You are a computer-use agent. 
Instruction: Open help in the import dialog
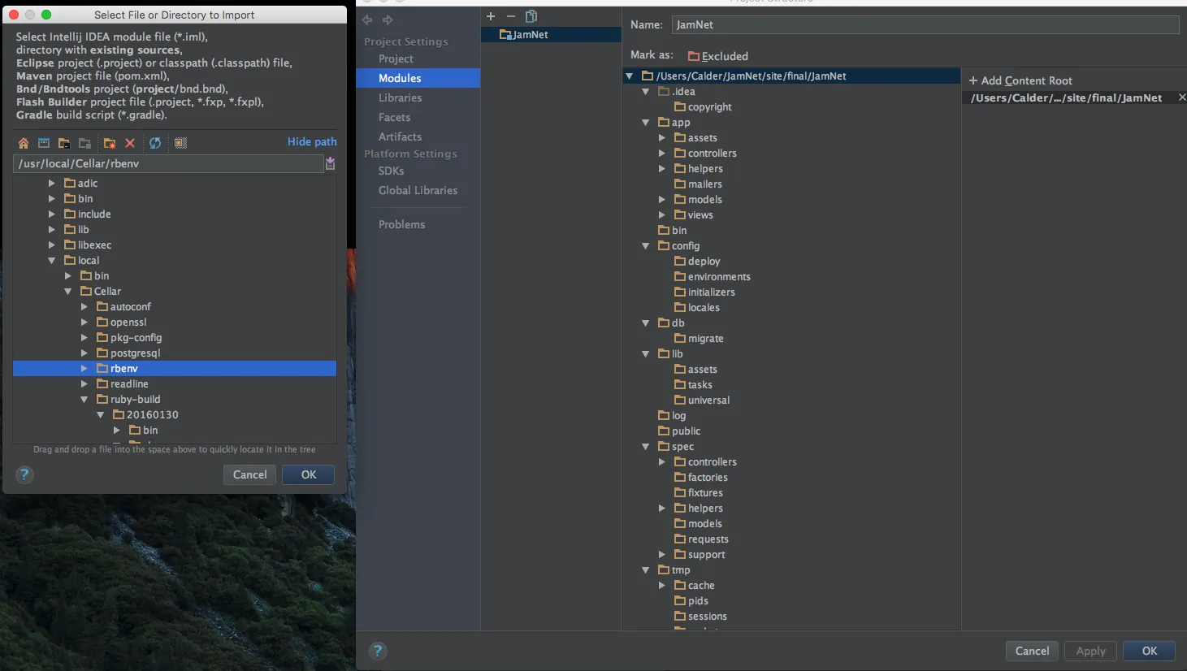point(25,474)
